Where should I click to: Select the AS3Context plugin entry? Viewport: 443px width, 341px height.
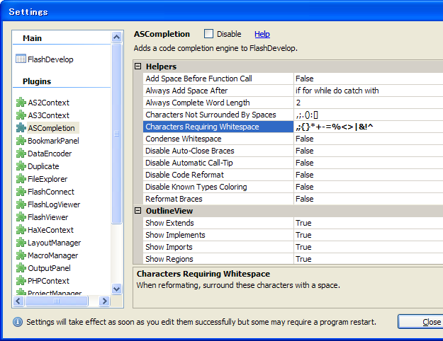[48, 115]
